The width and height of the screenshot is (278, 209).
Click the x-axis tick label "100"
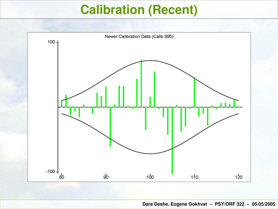[x=150, y=177]
